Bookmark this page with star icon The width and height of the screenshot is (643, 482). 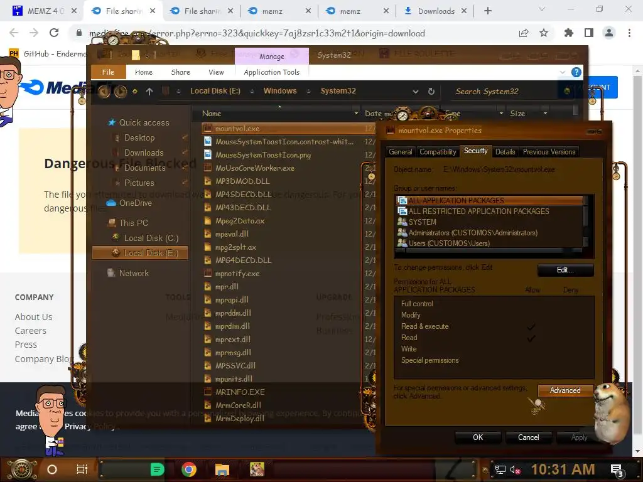544,33
